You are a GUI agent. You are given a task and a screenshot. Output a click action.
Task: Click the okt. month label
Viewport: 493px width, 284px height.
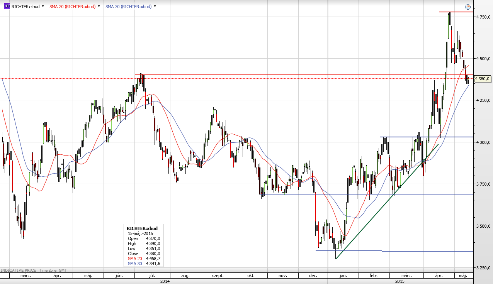(251, 276)
